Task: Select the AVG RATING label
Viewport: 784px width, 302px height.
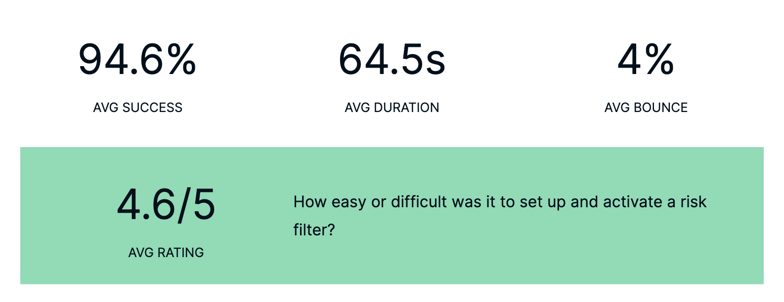Action: click(x=166, y=253)
